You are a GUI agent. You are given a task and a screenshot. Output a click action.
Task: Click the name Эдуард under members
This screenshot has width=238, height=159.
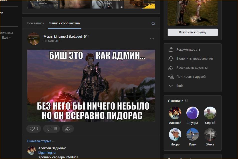click(x=193, y=123)
